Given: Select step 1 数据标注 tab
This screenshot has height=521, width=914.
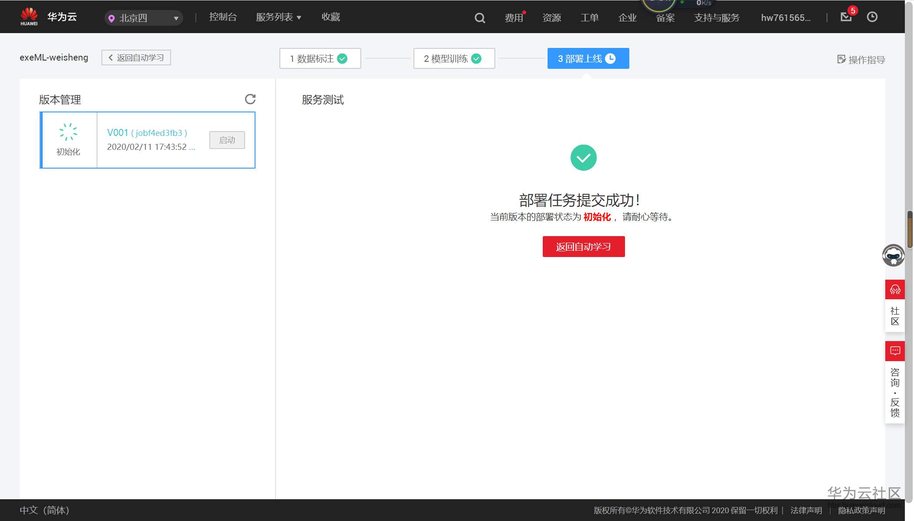Looking at the screenshot, I should (320, 58).
